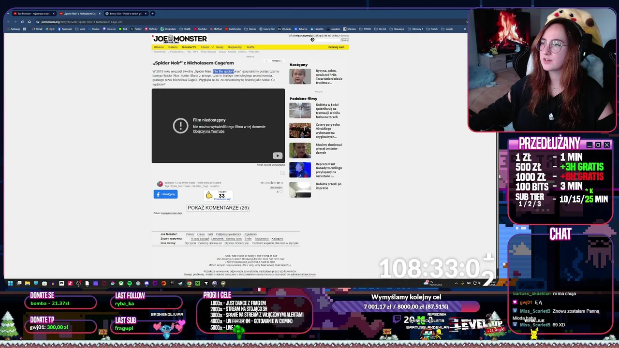Open Cztery pory roku Vivaldiego link
The image size is (619, 348).
tap(328, 130)
